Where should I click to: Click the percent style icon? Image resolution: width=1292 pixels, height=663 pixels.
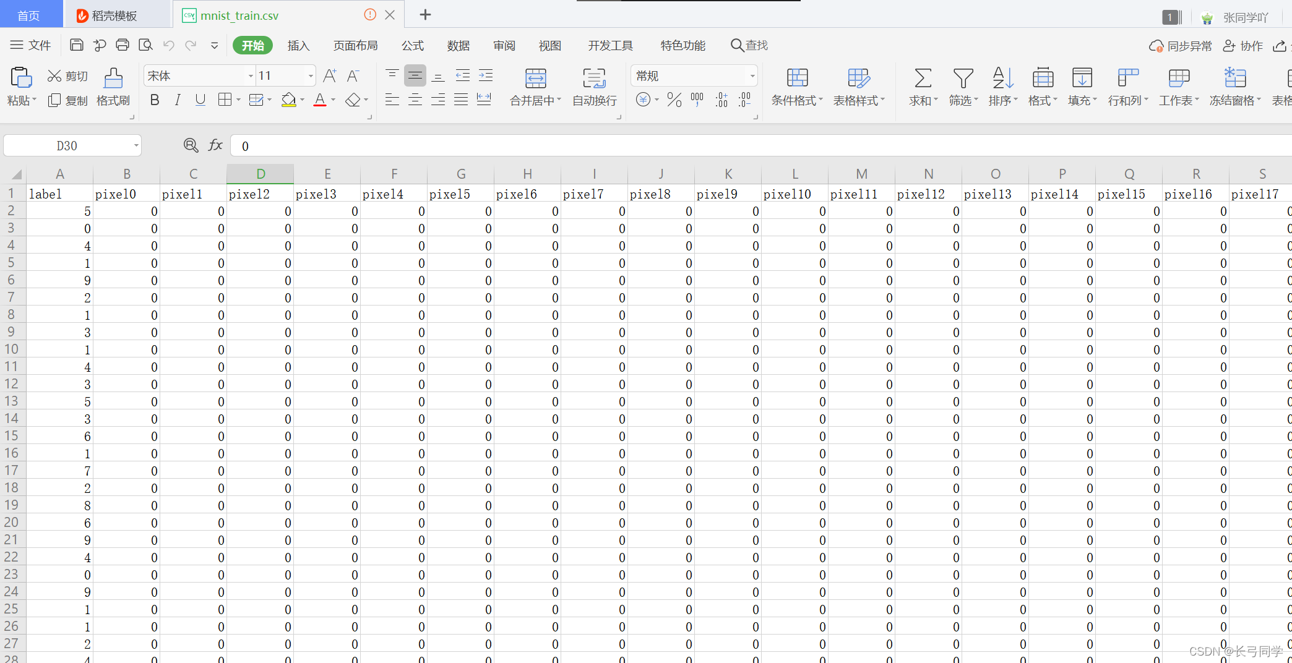(x=674, y=100)
